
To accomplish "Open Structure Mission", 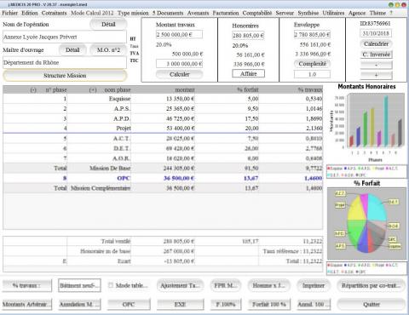I will pyautogui.click(x=65, y=76).
